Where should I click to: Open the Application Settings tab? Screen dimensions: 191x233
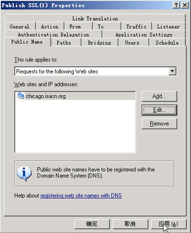(144, 35)
